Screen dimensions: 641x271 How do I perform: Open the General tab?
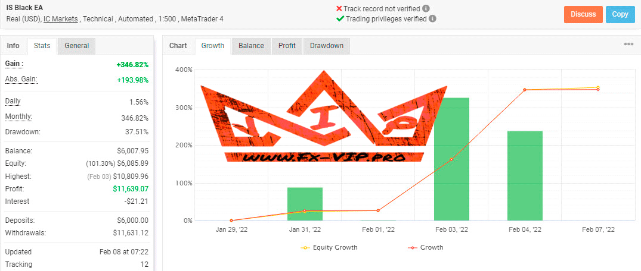tap(76, 46)
